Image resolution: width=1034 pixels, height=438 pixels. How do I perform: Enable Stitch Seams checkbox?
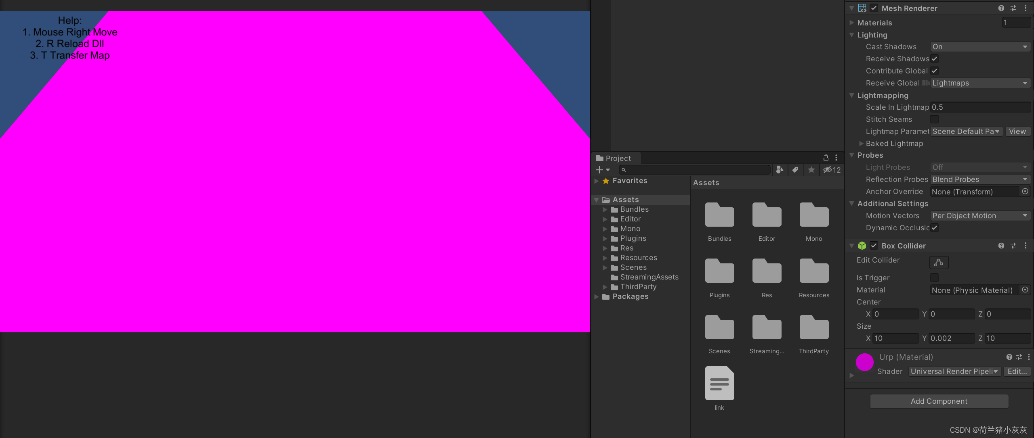pos(935,119)
